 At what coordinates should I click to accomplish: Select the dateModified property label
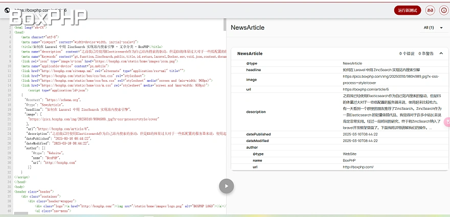257,141
